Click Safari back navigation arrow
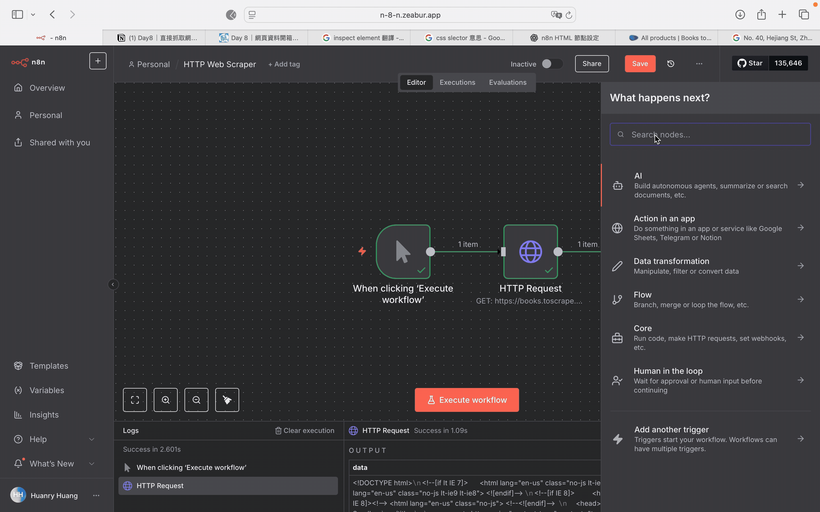 click(x=52, y=15)
